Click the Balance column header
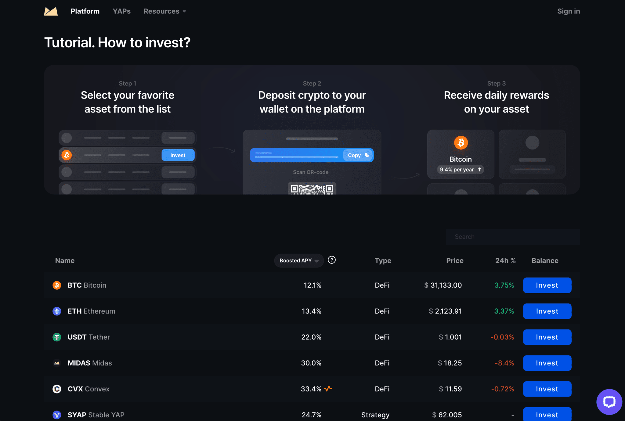The width and height of the screenshot is (625, 421). click(545, 261)
